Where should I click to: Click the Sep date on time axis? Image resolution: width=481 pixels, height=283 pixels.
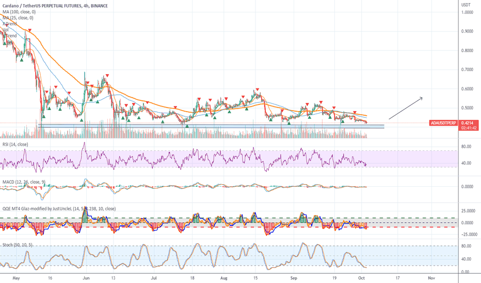[x=294, y=278]
